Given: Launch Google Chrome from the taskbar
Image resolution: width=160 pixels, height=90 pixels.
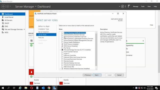Looking at the screenshot, I should pos(49,88).
